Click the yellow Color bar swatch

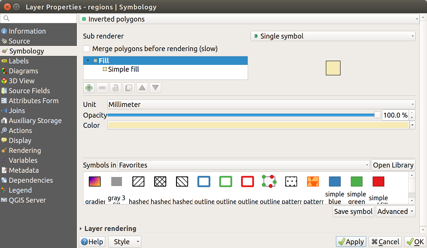point(258,125)
